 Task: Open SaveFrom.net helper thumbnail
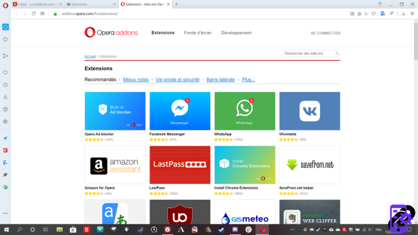310,165
